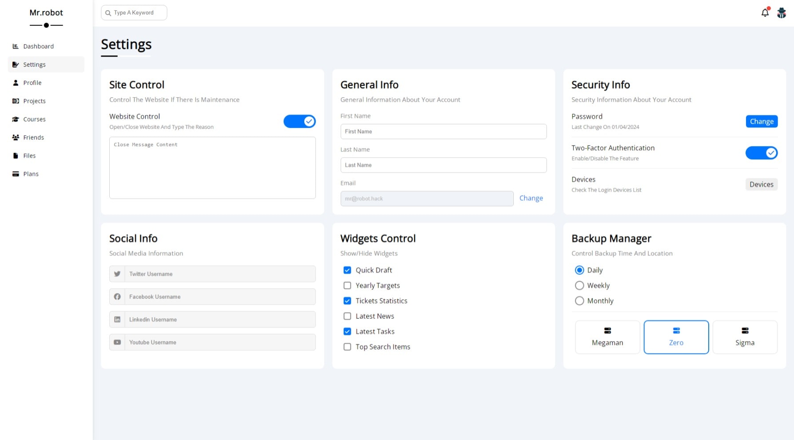This screenshot has width=794, height=440.
Task: Click the notification bell icon
Action: 765,13
